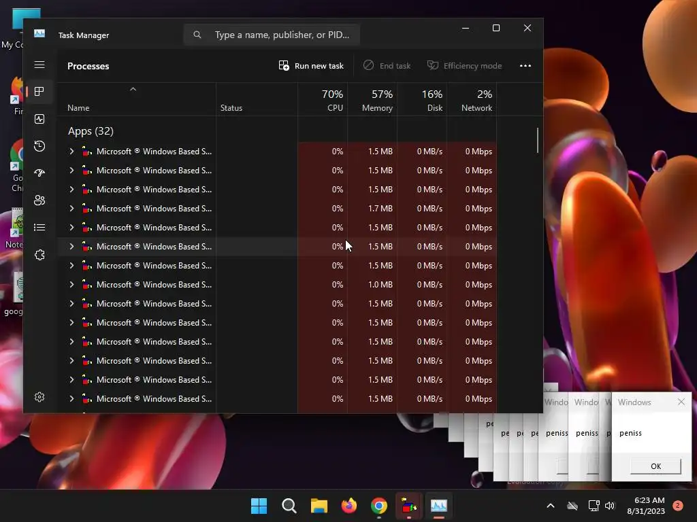Screen dimensions: 697x522
Task: Open the Details page in sidebar
Action: click(39, 228)
